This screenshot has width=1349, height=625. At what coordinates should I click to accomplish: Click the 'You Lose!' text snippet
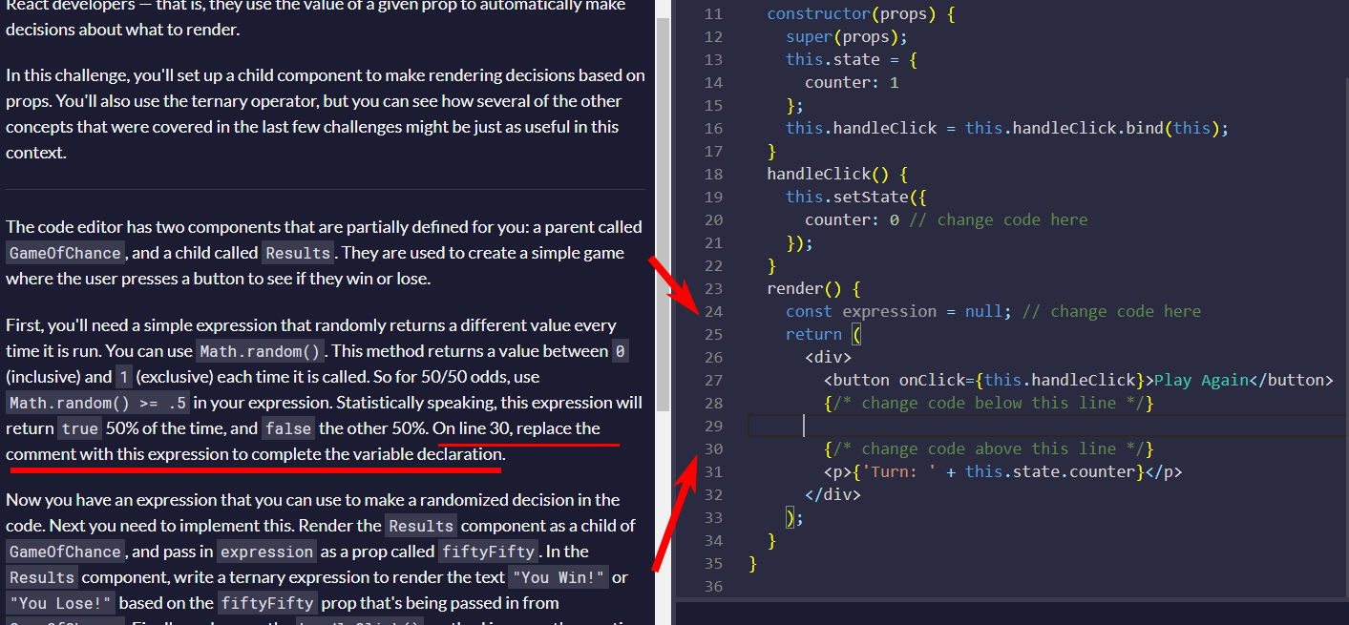click(x=59, y=602)
